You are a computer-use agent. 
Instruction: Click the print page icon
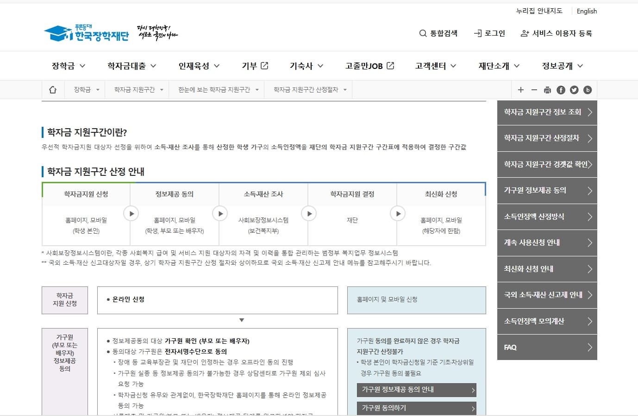[x=548, y=89]
